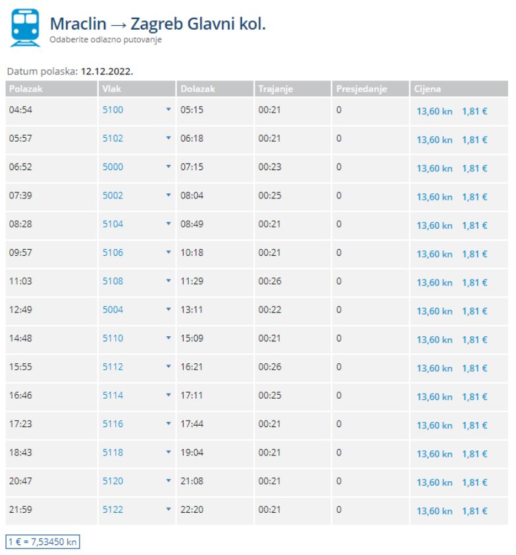Select 1,81 € fare for 18:43 train
The image size is (516, 555).
475,454
